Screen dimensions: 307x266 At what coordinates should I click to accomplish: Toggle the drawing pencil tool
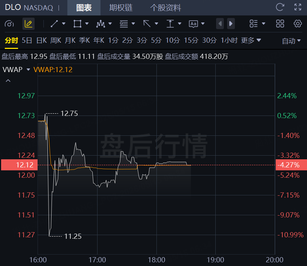point(29,24)
